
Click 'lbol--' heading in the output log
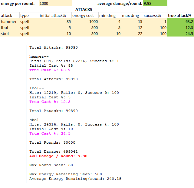click(x=37, y=88)
